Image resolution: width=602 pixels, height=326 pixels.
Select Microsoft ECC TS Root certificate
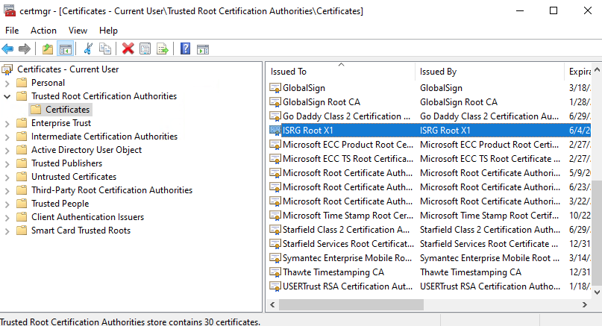(429, 159)
